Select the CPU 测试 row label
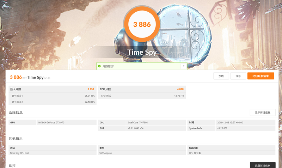This screenshot has height=168, width=282. pos(106,96)
